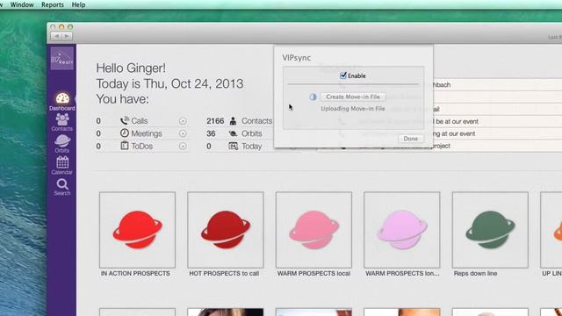562x316 pixels.
Task: Click the IN ACTION PROSPECTS label
Action: click(135, 273)
